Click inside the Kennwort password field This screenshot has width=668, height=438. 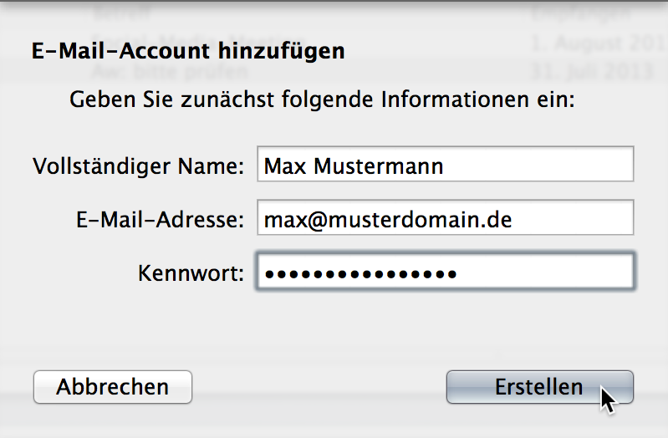pyautogui.click(x=445, y=271)
